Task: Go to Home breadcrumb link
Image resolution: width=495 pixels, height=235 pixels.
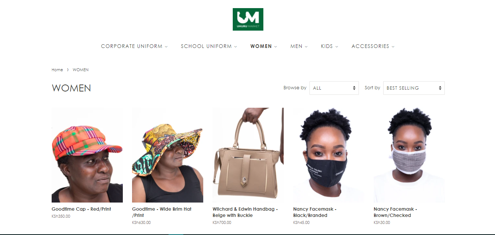Action: 57,70
